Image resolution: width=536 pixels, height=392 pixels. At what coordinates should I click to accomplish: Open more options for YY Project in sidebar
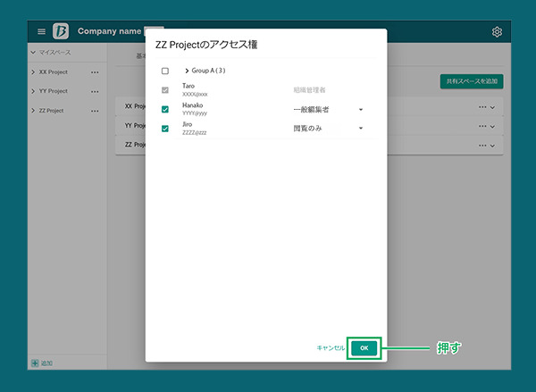tap(95, 91)
